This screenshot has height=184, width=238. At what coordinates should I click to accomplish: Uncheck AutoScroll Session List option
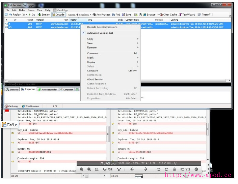[100, 33]
